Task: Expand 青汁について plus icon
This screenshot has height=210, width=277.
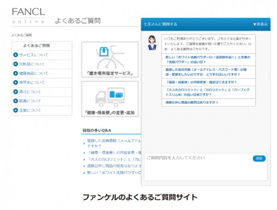Action: coord(16,92)
